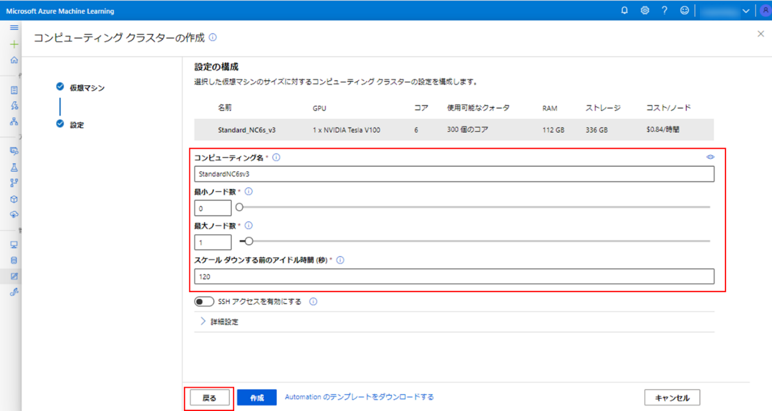
Task: Click the コンピューティング名 input field
Action: click(x=454, y=174)
